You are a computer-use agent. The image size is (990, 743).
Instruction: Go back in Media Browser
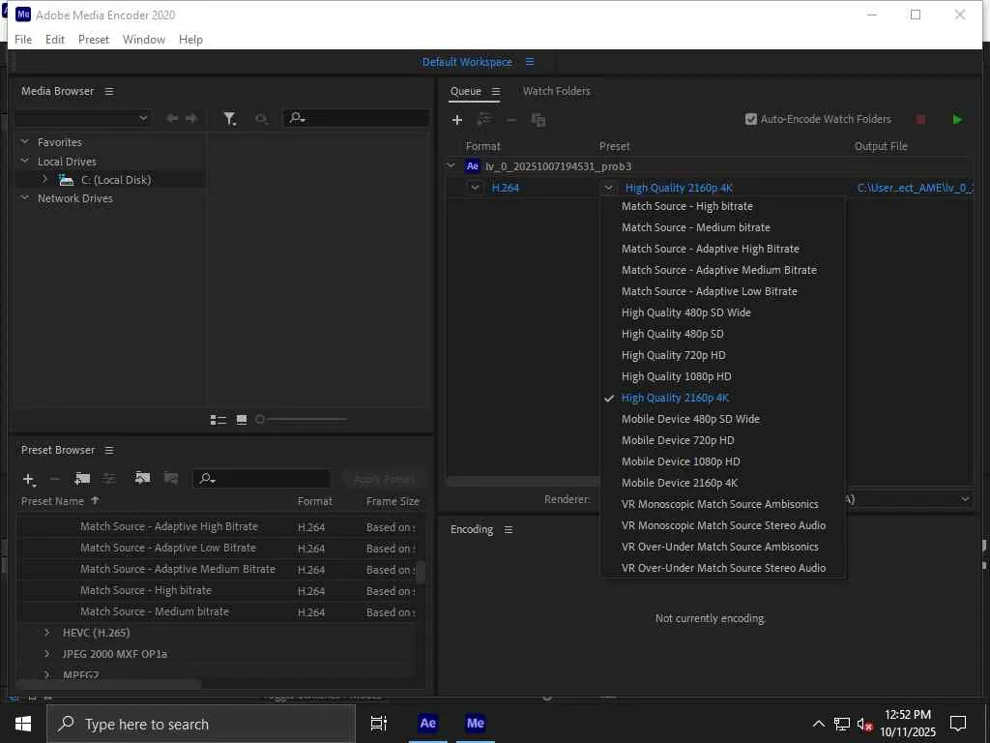click(x=172, y=118)
